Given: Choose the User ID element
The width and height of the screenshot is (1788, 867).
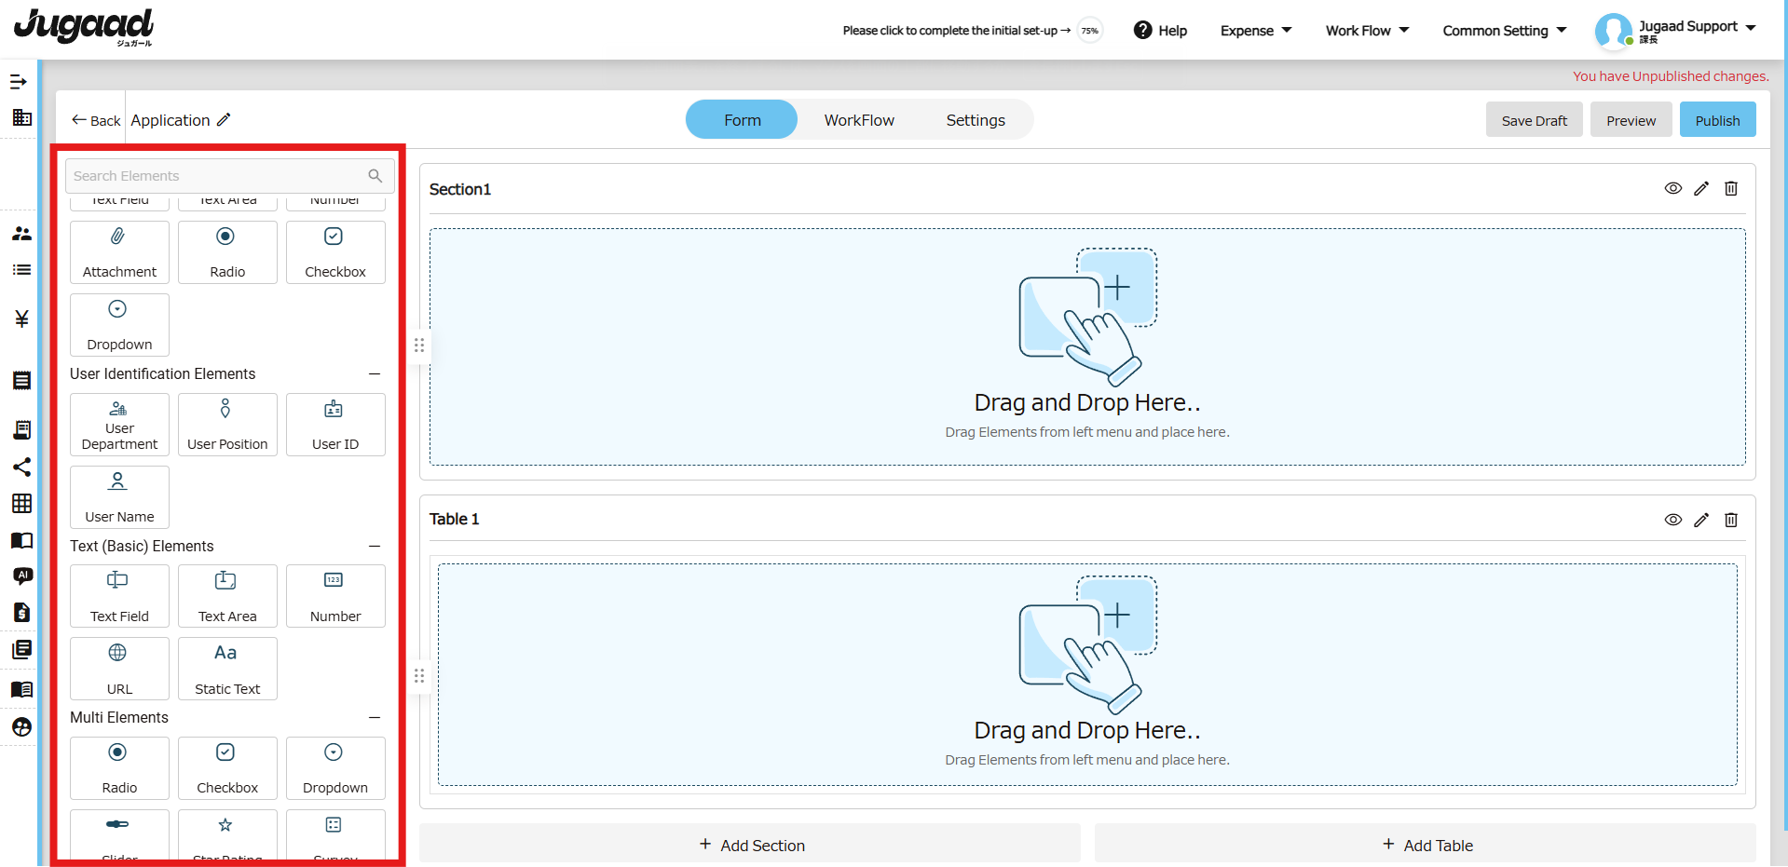Looking at the screenshot, I should point(334,425).
